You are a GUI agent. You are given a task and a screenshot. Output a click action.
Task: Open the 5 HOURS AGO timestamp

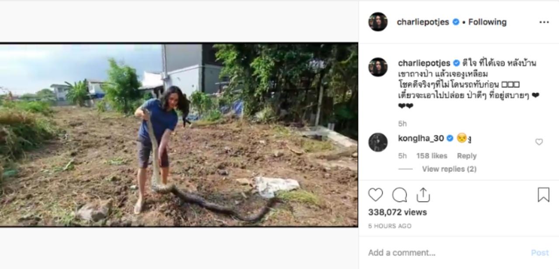tap(390, 226)
